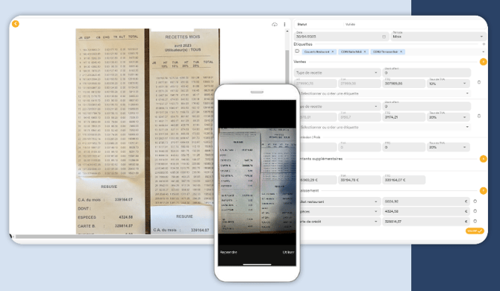Viewport: 500px width, 291px height.
Task: Remove the Couverts Restaurant tag
Action: pos(333,51)
